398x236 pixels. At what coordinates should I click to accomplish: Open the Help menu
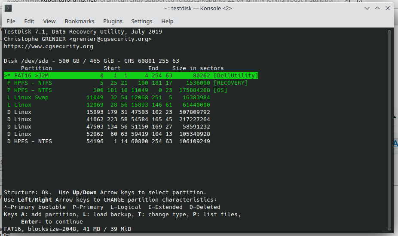click(x=167, y=21)
